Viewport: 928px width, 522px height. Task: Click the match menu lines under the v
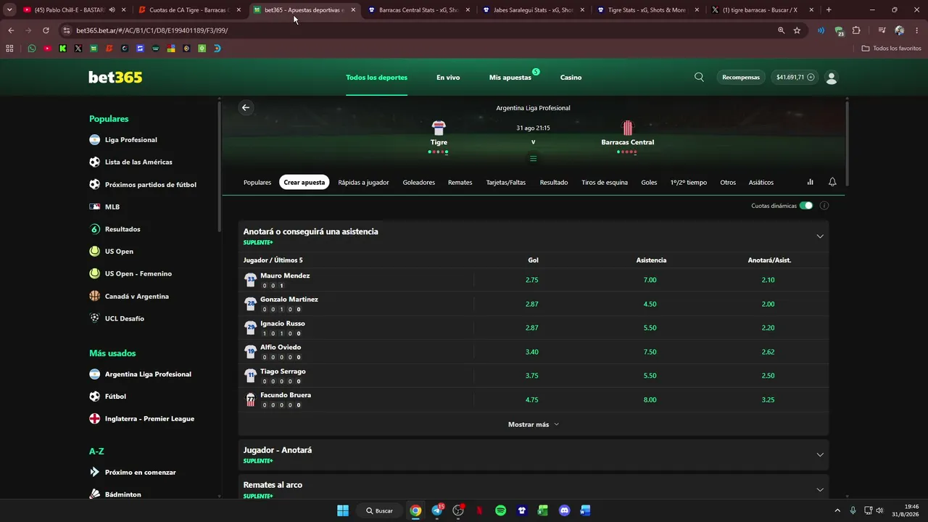click(x=533, y=159)
